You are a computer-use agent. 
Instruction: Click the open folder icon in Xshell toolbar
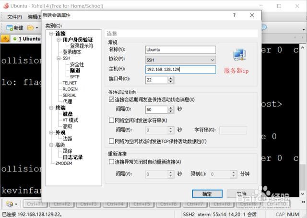(x=30, y=28)
